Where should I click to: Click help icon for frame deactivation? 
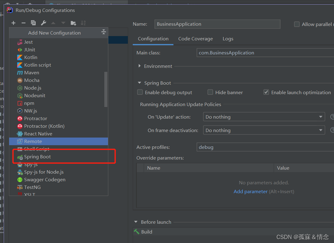pos(332,130)
